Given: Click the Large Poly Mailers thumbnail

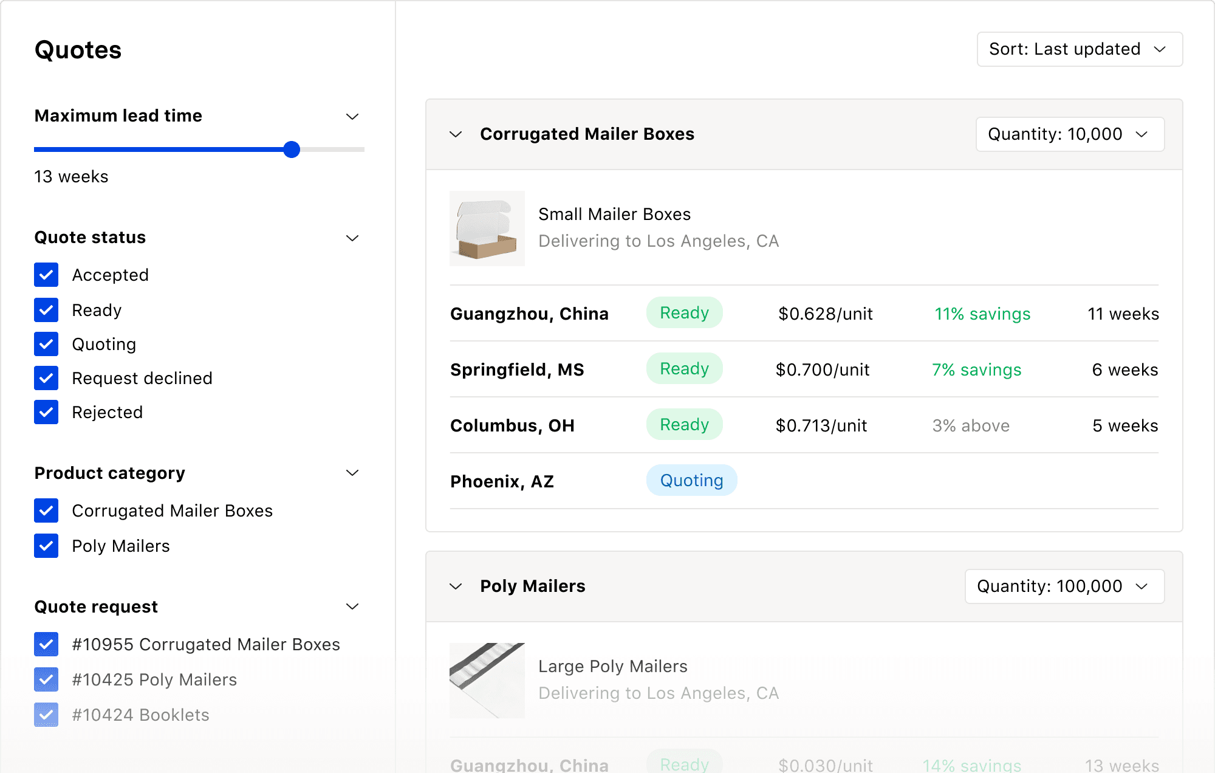Looking at the screenshot, I should click(x=487, y=681).
